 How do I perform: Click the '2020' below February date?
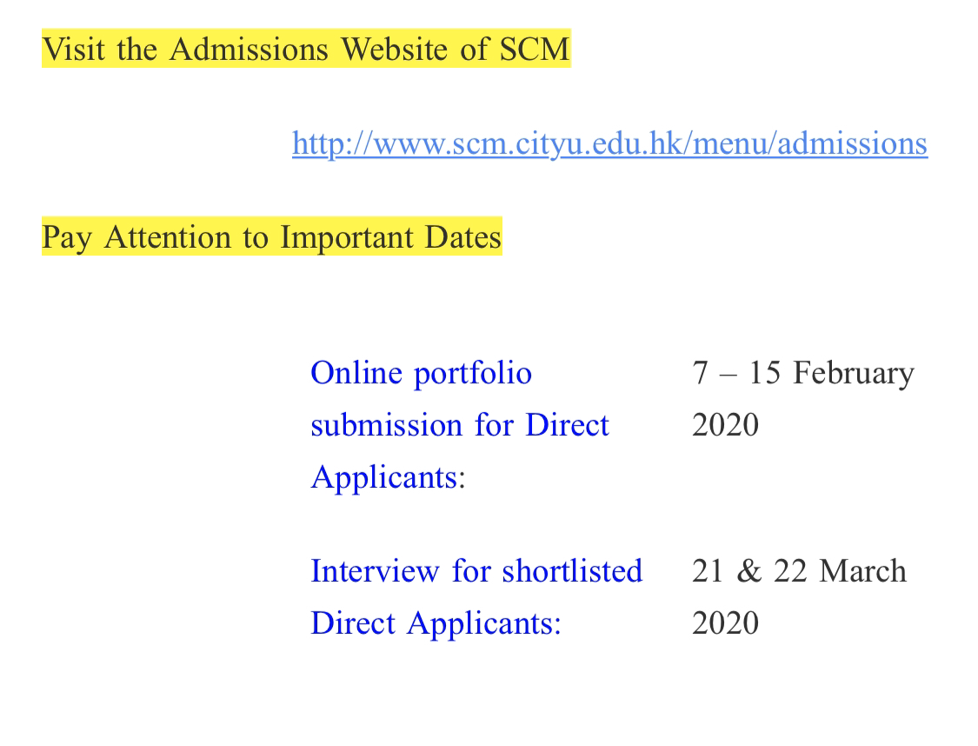pos(725,426)
